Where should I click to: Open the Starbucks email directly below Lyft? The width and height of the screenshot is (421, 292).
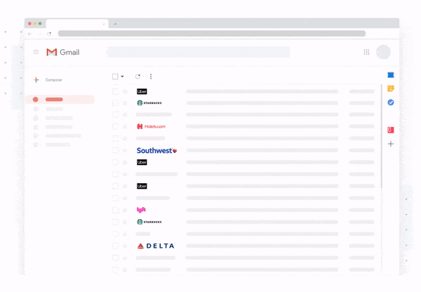[x=243, y=222]
